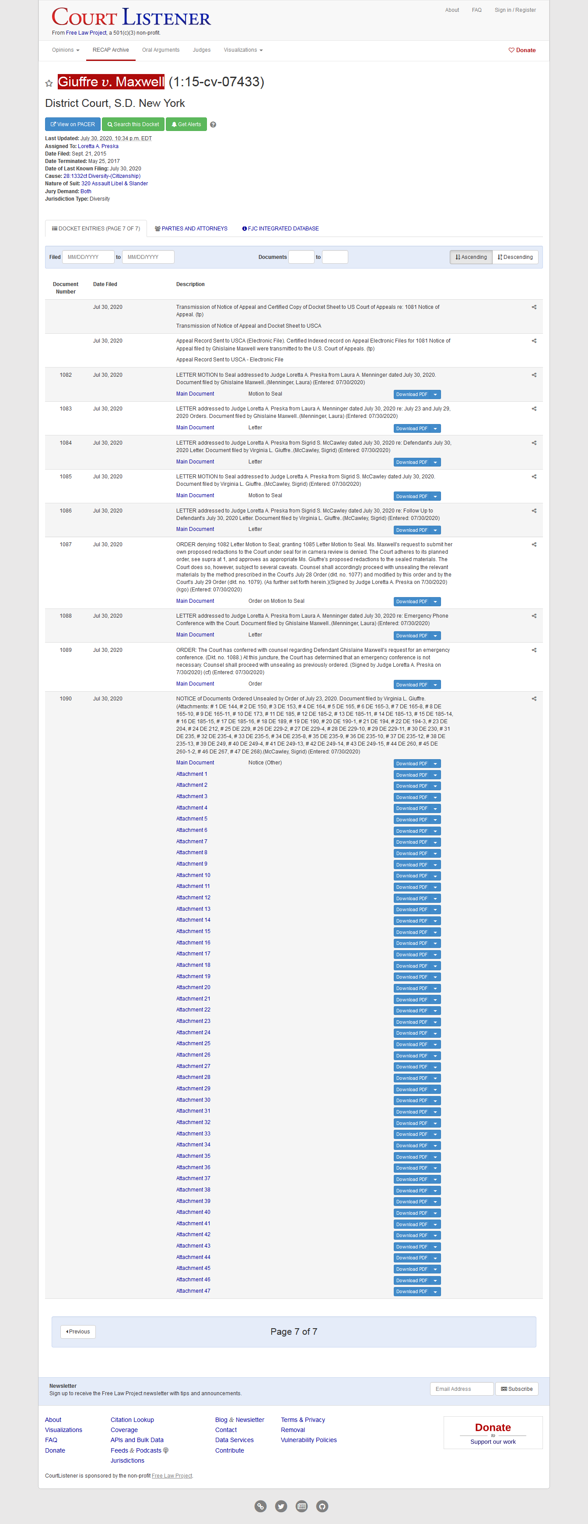Share the docket entry 1083 row
This screenshot has height=1524, width=588.
point(534,409)
